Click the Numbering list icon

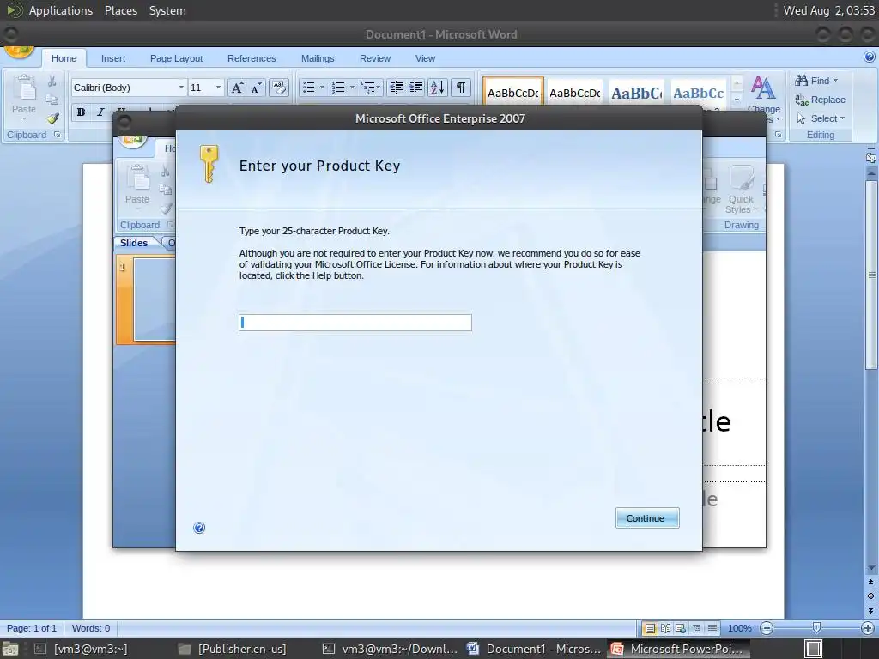point(338,87)
